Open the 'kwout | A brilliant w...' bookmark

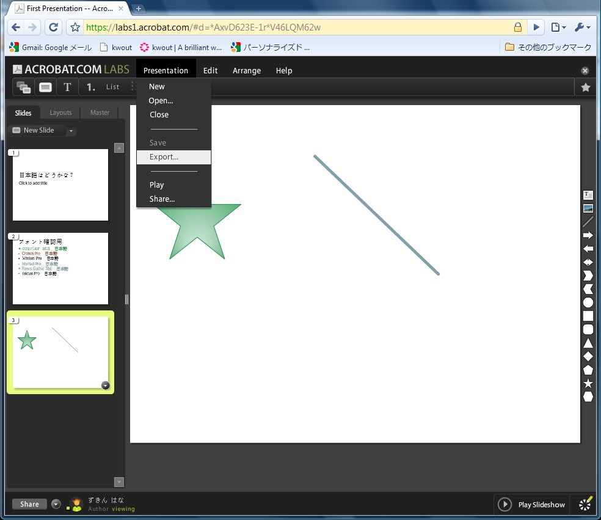click(181, 47)
